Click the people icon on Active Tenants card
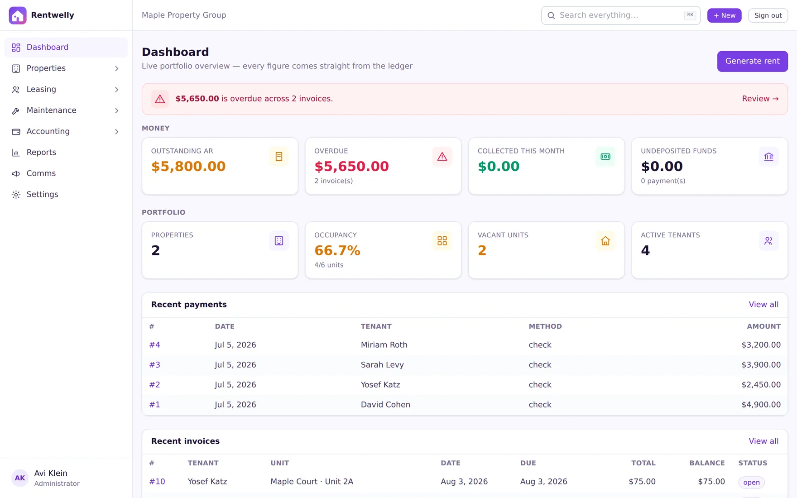 click(768, 241)
